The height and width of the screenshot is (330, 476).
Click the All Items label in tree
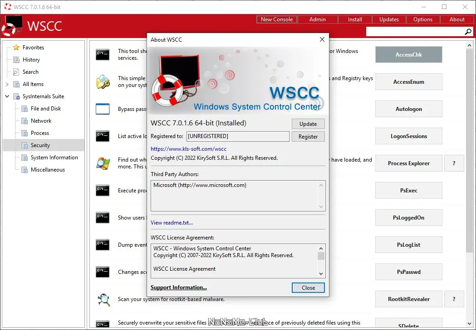coord(33,84)
